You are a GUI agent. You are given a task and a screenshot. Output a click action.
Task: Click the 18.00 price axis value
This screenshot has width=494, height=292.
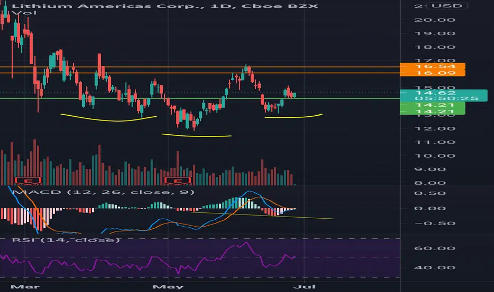[435, 47]
